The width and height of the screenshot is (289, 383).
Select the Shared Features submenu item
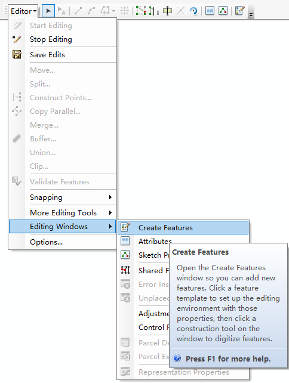(154, 270)
